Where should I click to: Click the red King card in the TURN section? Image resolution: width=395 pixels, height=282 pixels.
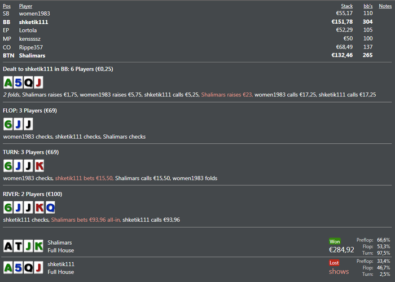39,166
